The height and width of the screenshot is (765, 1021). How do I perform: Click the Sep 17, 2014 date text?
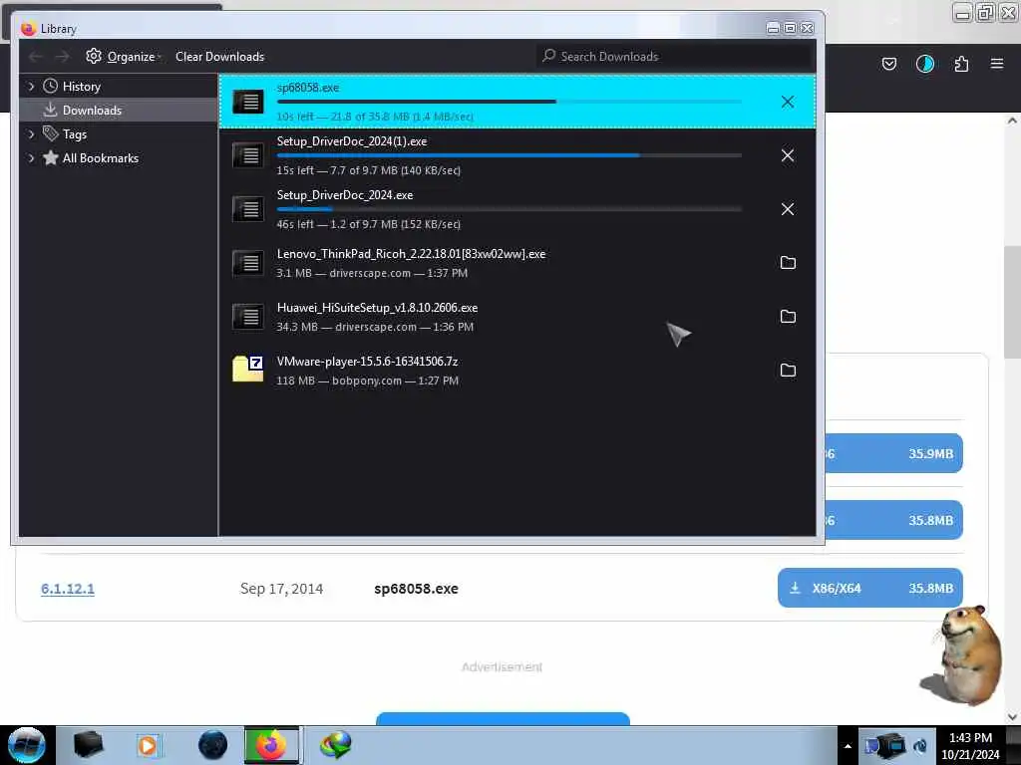pos(281,589)
